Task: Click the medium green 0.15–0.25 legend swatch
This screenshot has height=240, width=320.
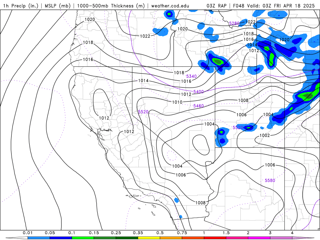Action: point(105,238)
